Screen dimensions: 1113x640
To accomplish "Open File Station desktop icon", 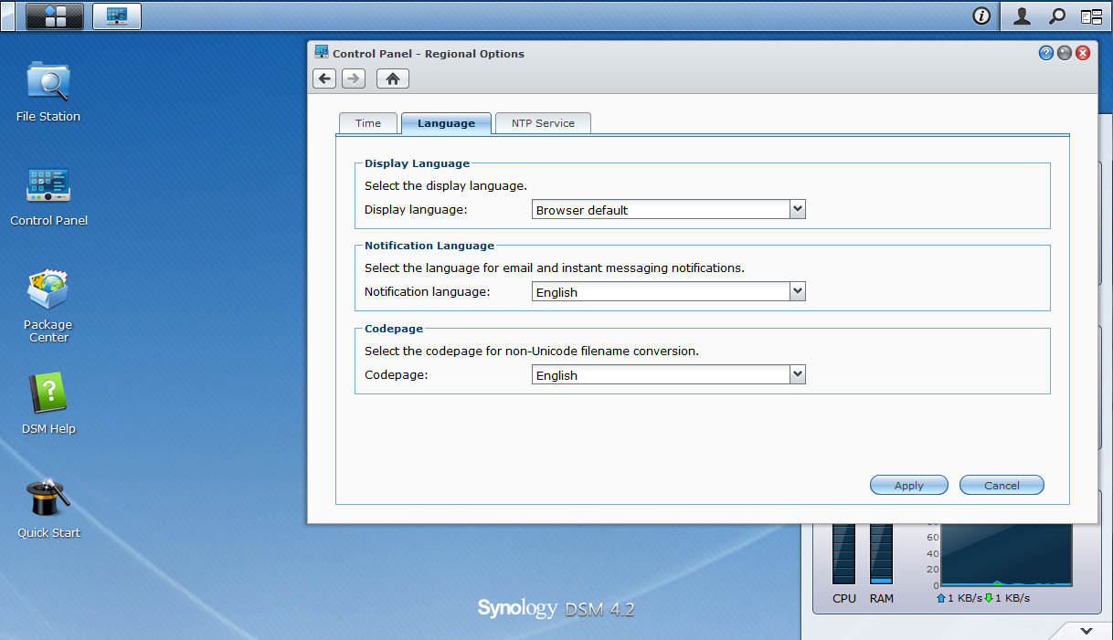I will (48, 91).
